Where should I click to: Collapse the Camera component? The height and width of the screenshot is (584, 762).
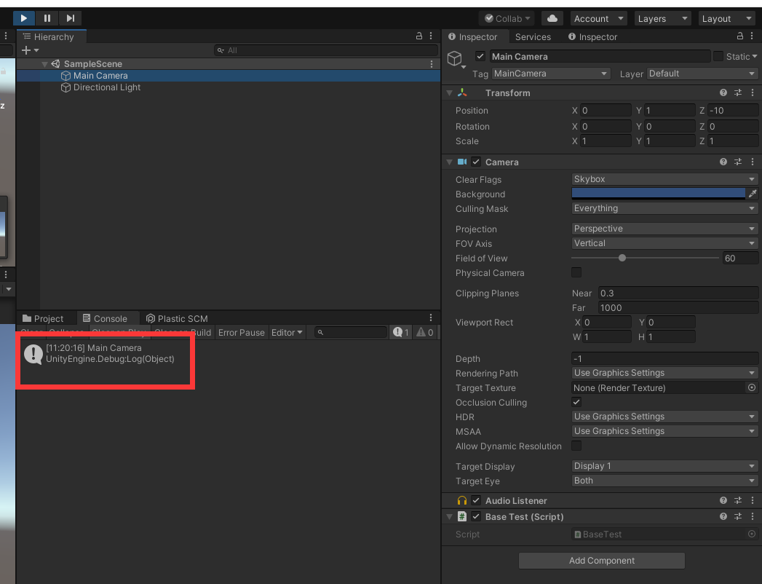(450, 162)
